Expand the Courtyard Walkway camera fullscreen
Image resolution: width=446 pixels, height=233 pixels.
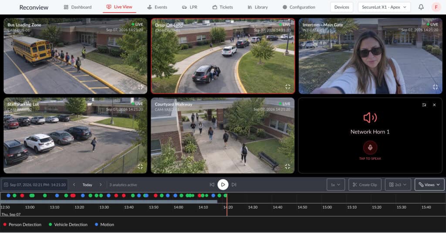(287, 166)
